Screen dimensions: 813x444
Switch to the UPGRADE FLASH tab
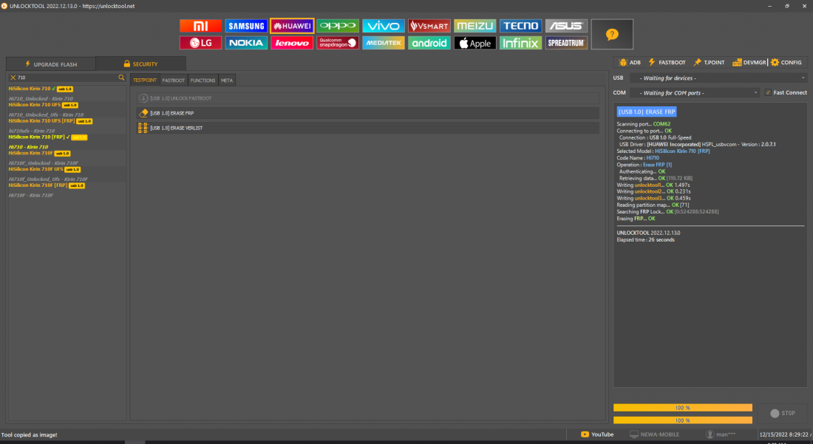click(51, 64)
